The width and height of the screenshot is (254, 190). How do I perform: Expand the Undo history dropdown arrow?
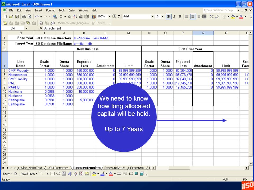tap(41, 16)
